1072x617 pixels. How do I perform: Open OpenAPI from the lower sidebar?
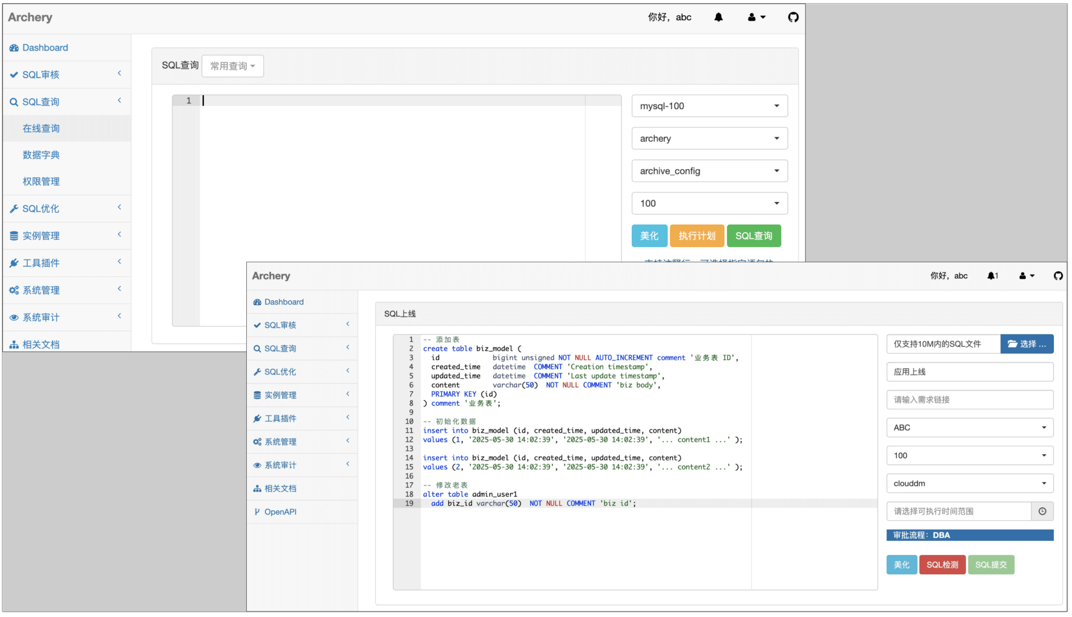[x=280, y=512]
